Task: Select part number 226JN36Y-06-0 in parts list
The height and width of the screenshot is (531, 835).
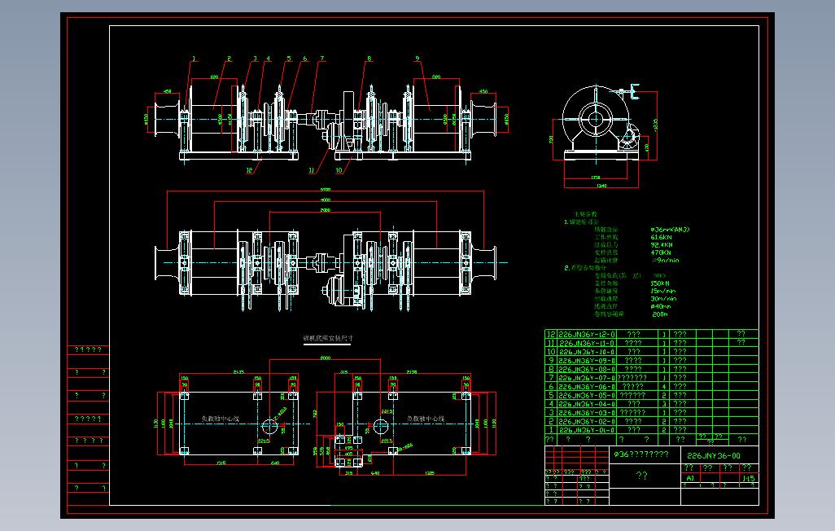Action: (587, 387)
